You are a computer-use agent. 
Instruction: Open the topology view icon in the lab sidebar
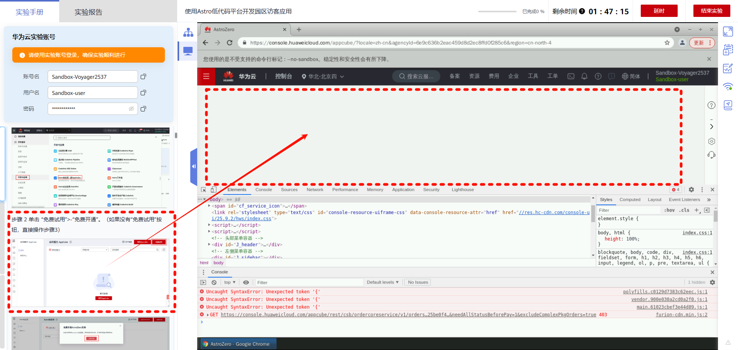pos(188,33)
